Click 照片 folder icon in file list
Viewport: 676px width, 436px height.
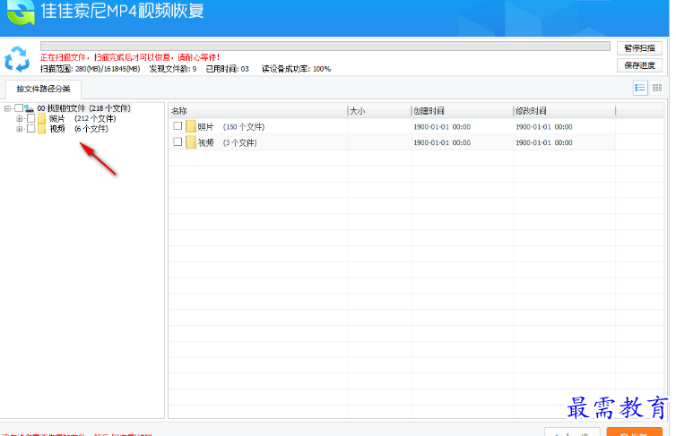coord(191,126)
